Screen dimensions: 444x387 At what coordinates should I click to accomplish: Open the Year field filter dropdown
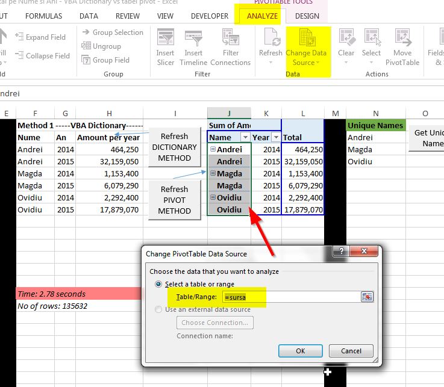tap(276, 137)
